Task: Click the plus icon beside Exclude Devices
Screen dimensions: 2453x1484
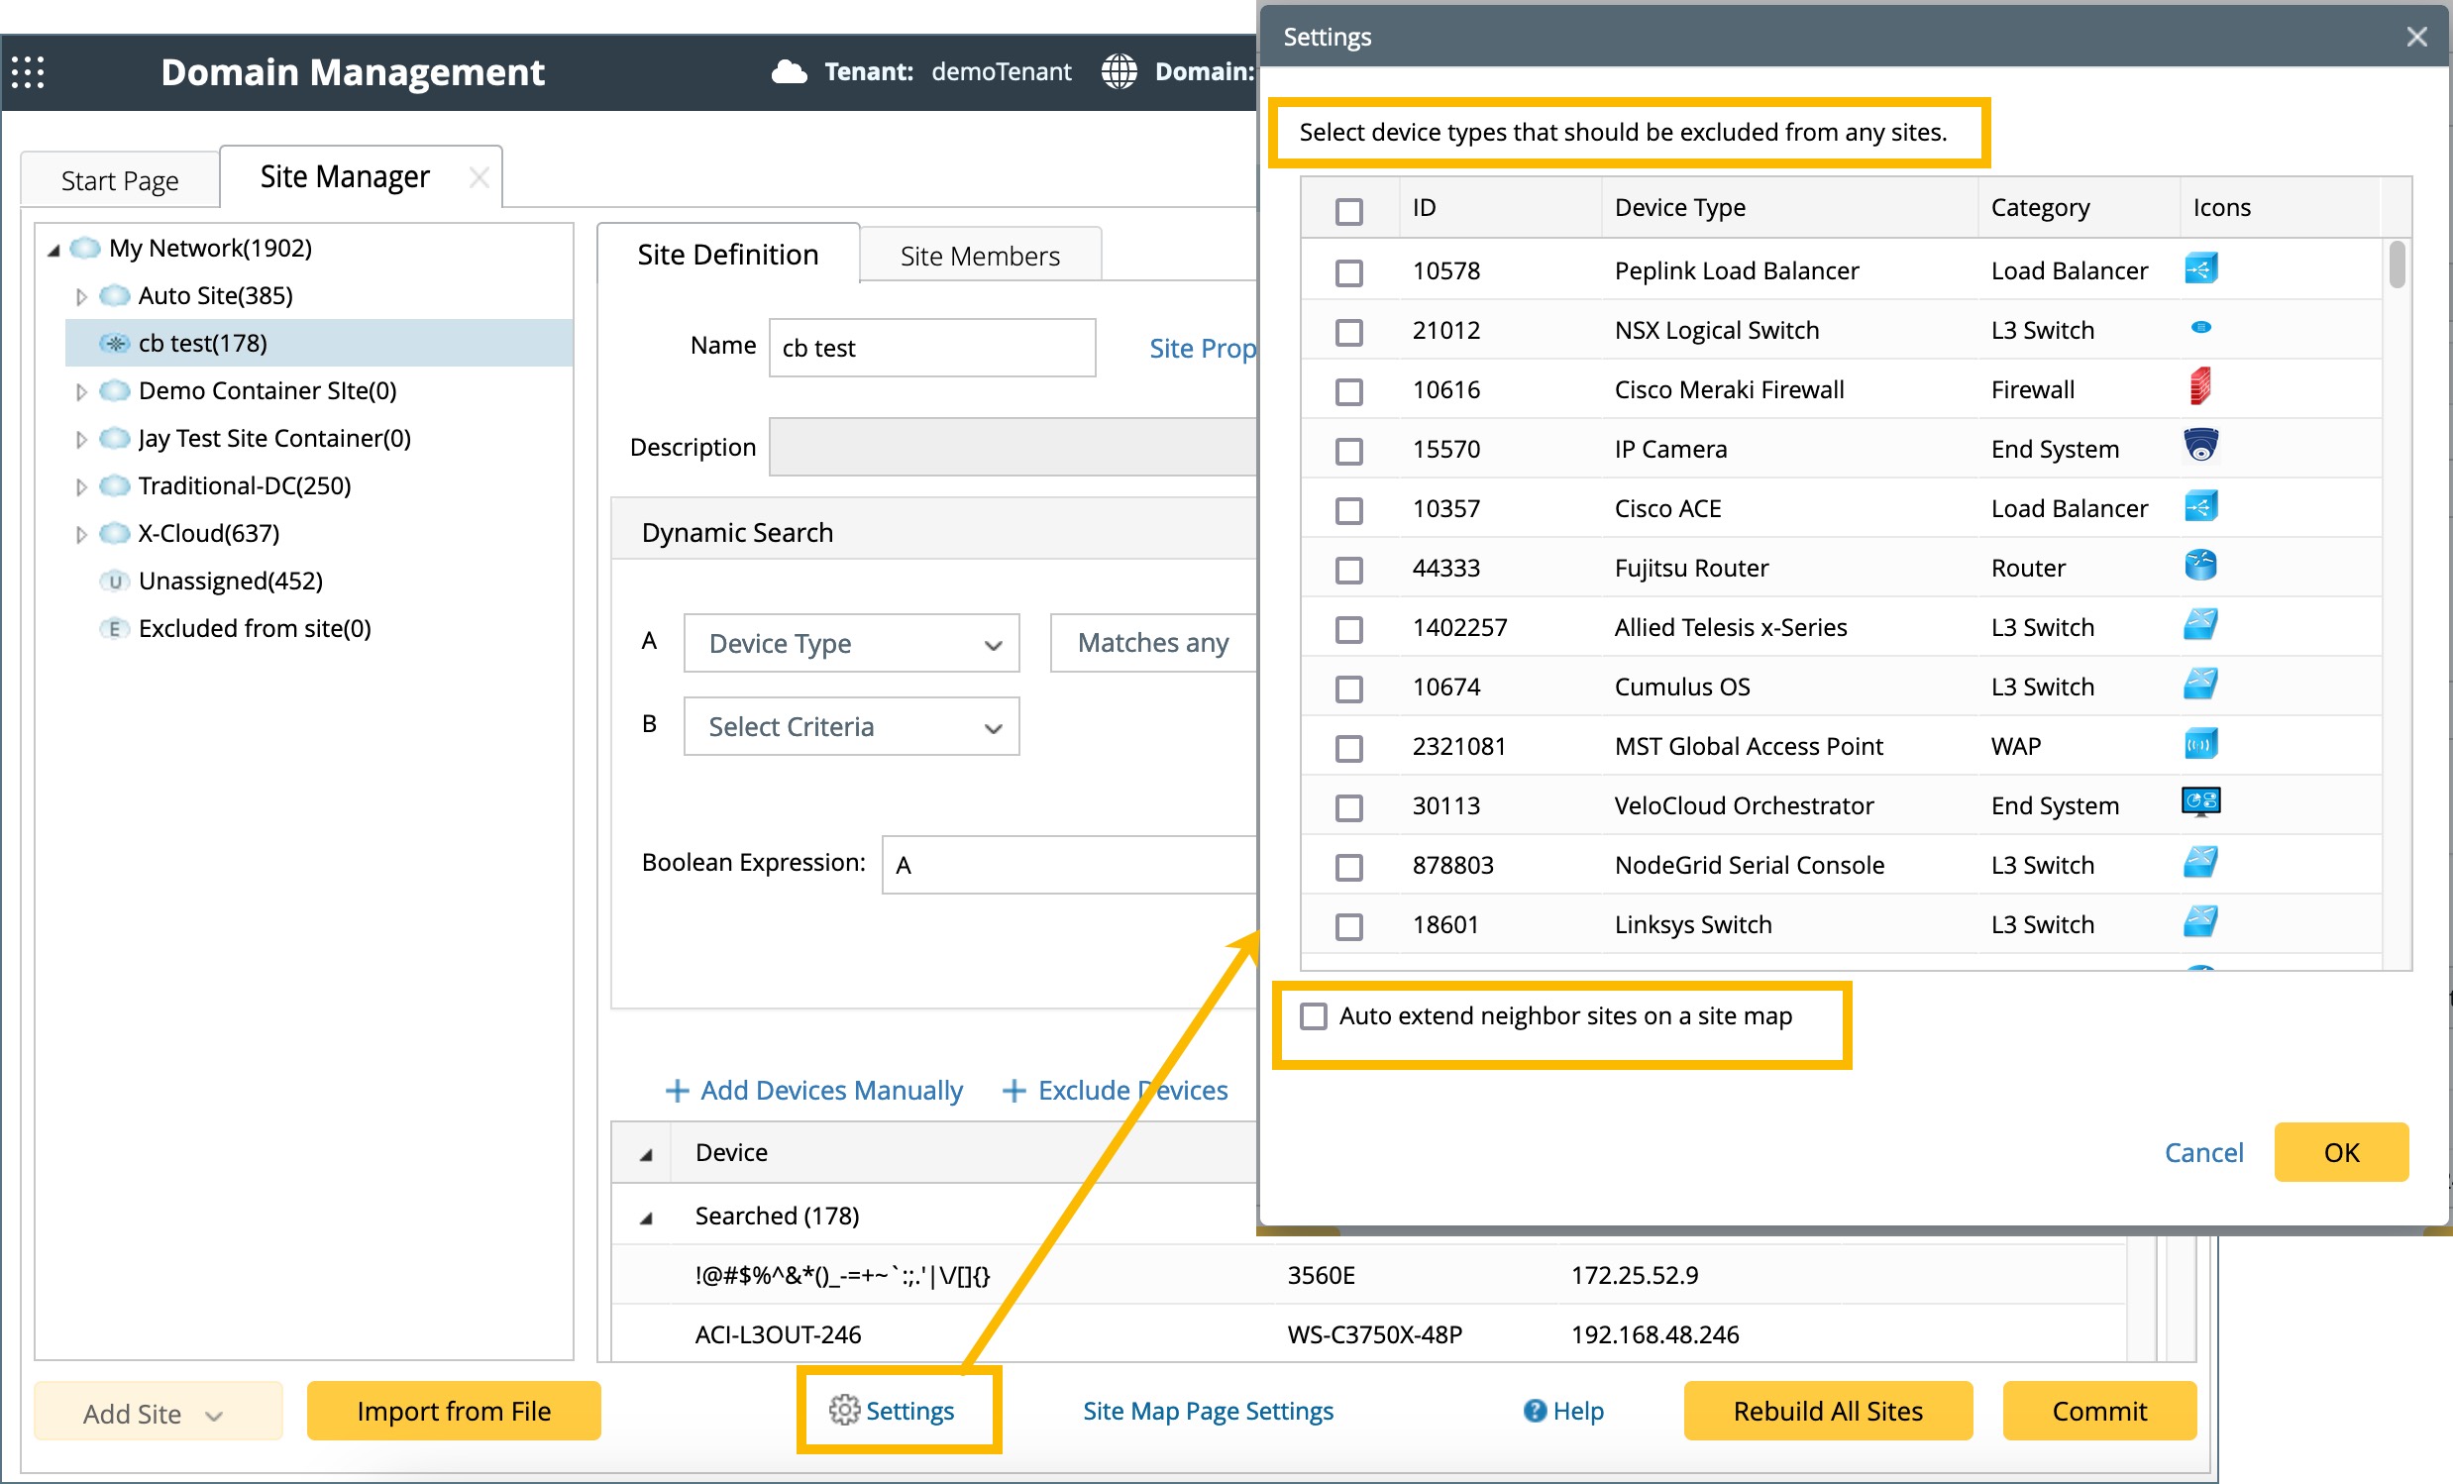Action: 1013,1091
